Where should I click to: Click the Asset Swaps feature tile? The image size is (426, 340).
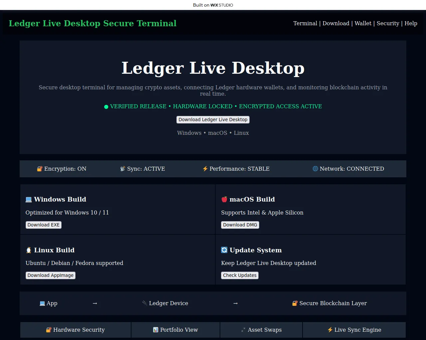[261, 330]
